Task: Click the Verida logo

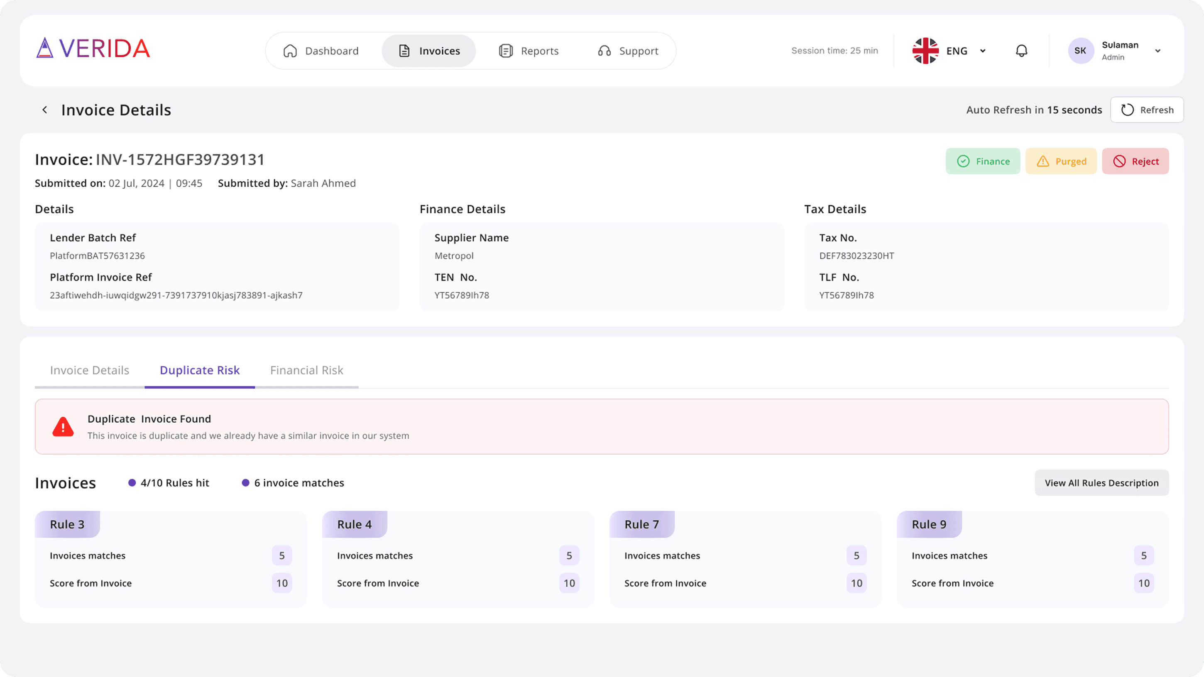Action: point(93,49)
